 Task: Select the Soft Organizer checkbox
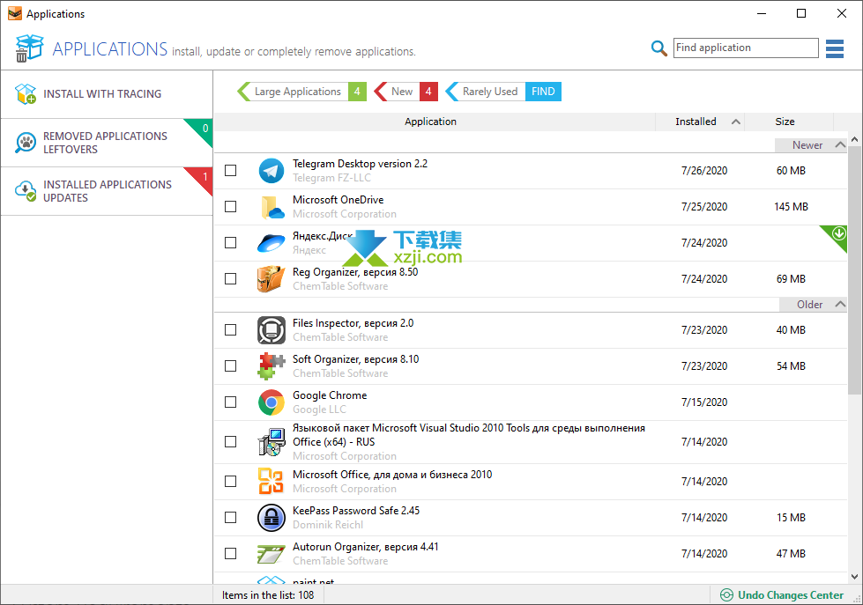(x=231, y=366)
